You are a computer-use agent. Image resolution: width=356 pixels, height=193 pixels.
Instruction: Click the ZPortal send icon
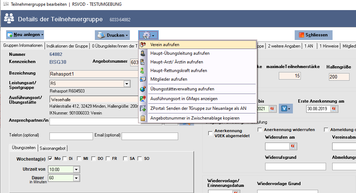143,108
